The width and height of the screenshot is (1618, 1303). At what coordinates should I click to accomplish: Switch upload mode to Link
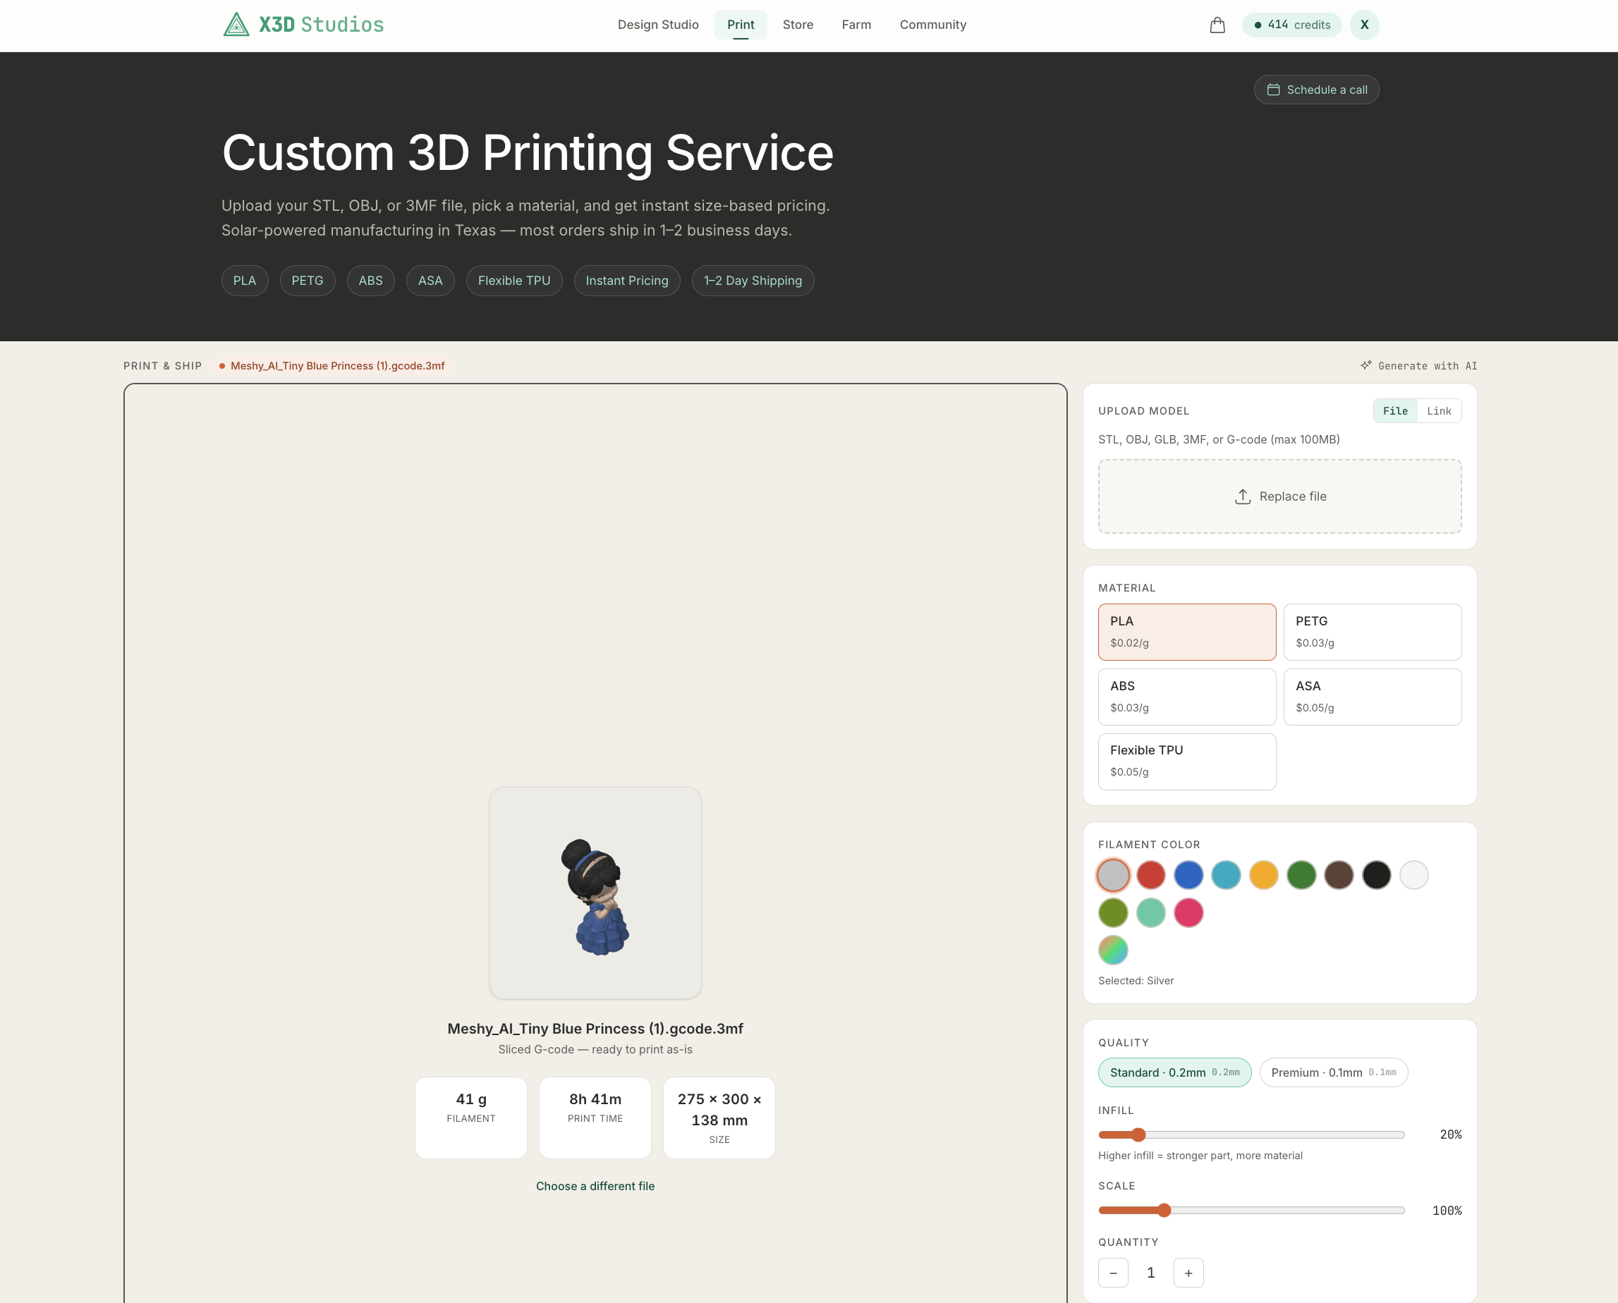point(1439,411)
